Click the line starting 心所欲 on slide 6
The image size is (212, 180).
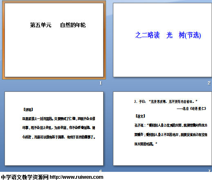coord(59,137)
